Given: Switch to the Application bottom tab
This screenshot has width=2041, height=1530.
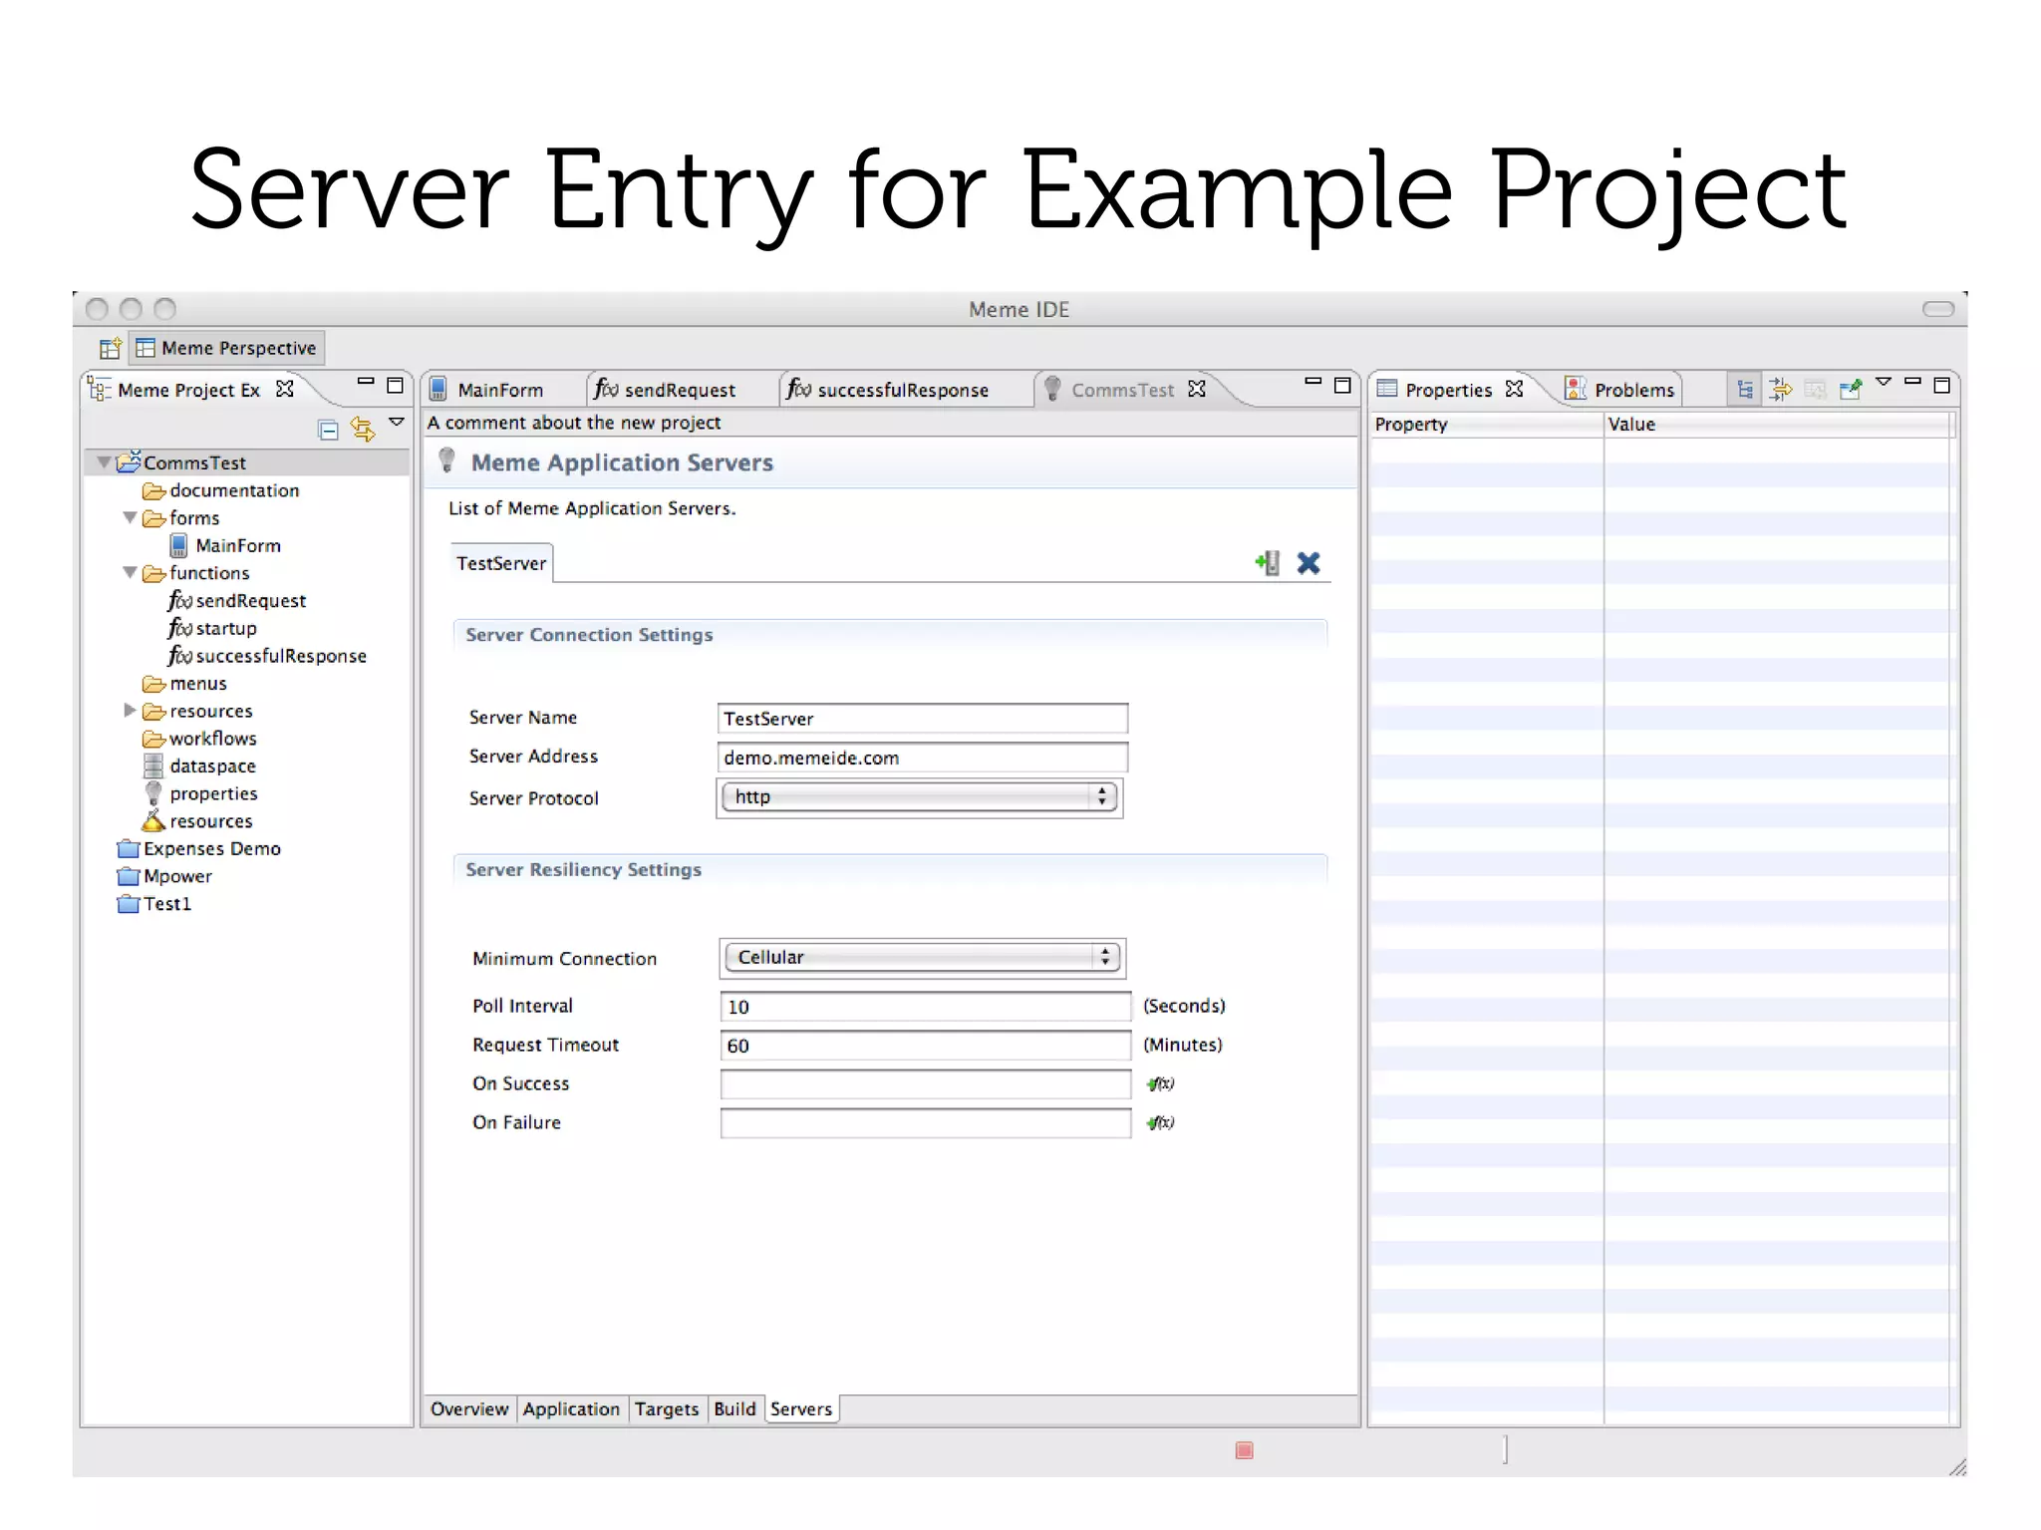Looking at the screenshot, I should 571,1409.
